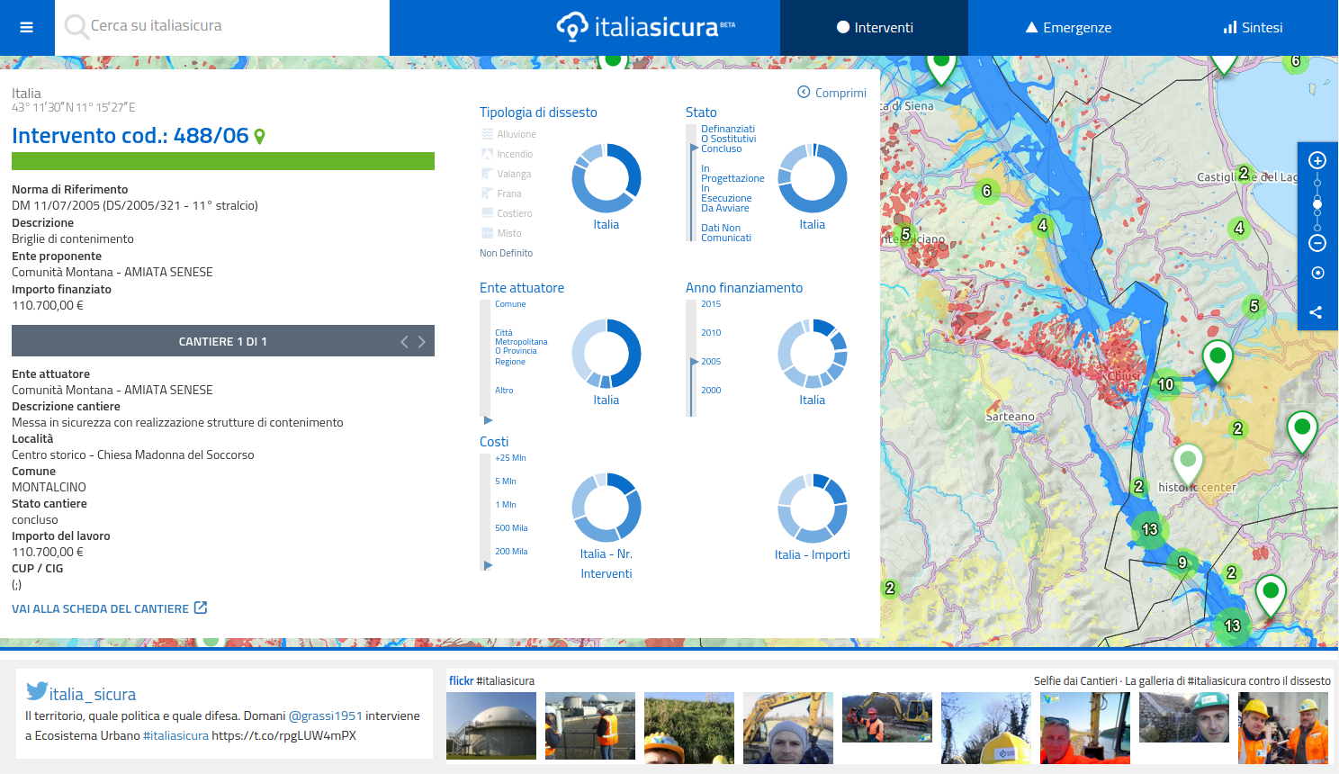Click the Italia - Nr. Interventi donut chart
Screen dimensions: 1339x774
pos(607,508)
